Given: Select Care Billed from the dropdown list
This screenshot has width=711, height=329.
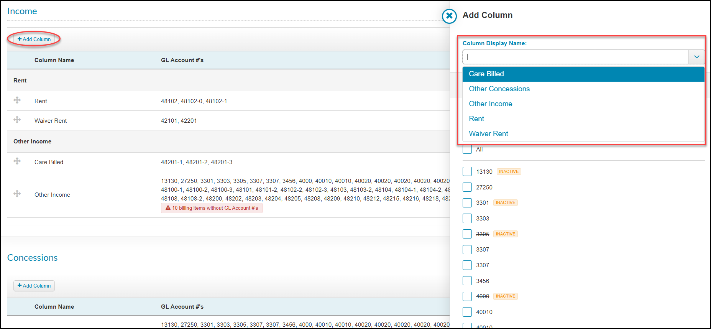Looking at the screenshot, I should pyautogui.click(x=583, y=74).
